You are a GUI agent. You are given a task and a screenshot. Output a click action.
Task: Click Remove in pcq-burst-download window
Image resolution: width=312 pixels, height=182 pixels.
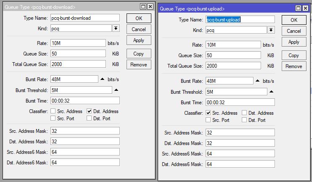click(x=139, y=65)
